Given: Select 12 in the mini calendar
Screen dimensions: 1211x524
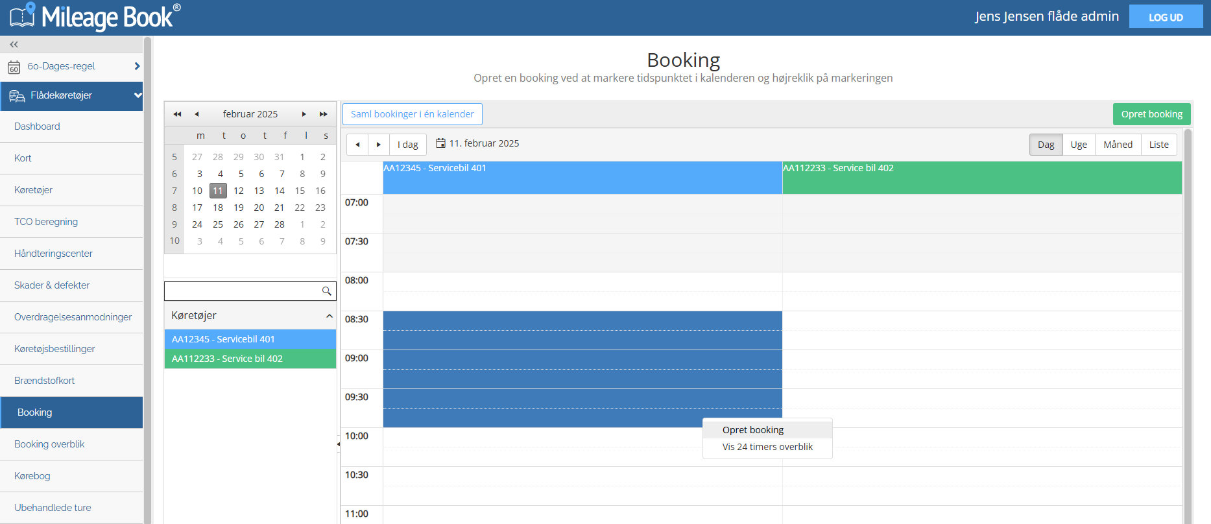Looking at the screenshot, I should tap(239, 191).
